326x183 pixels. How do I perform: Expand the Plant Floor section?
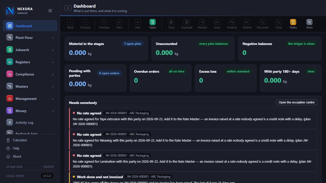pos(30,38)
